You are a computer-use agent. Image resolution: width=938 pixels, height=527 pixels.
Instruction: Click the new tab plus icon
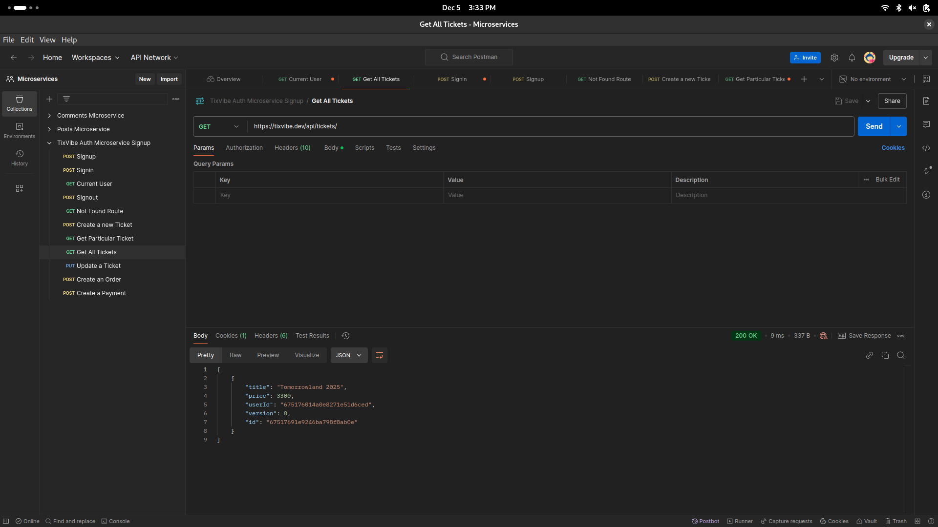[804, 79]
